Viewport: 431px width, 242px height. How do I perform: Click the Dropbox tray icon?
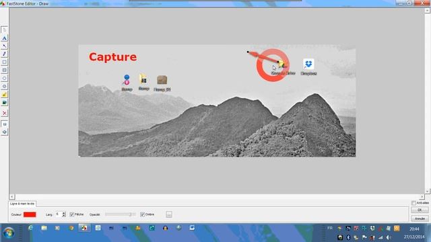(x=372, y=229)
